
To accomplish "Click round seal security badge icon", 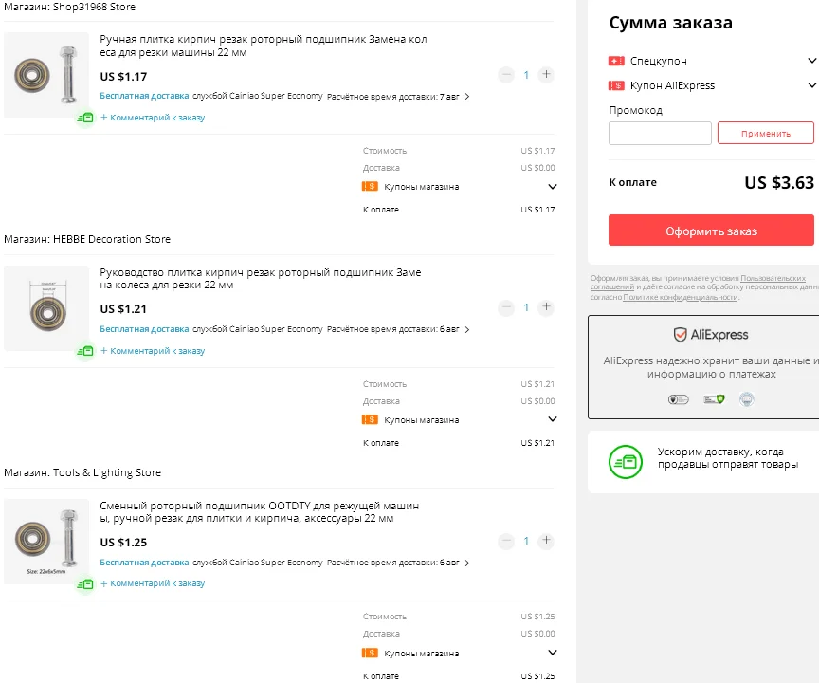I will pyautogui.click(x=747, y=399).
